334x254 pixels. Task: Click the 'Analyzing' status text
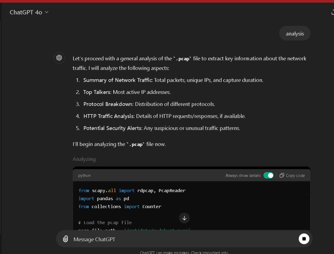84,159
